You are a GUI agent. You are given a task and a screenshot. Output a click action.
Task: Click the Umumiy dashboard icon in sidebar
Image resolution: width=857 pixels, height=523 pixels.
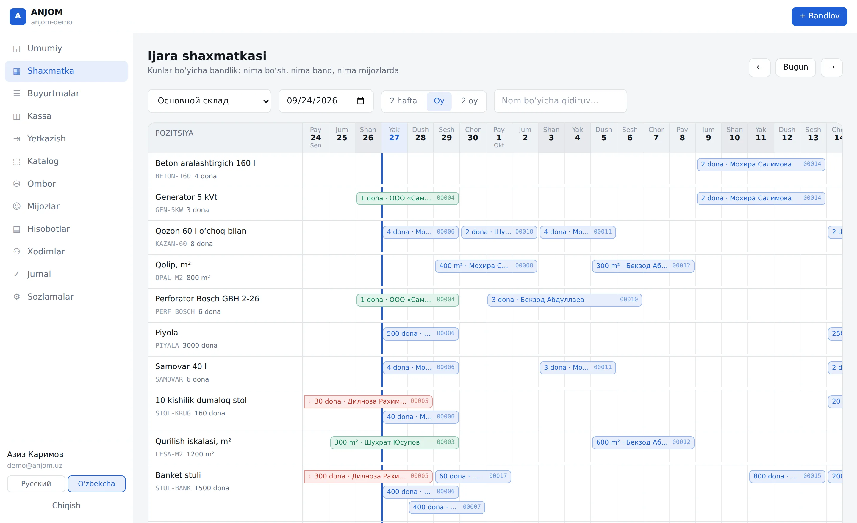coord(16,49)
